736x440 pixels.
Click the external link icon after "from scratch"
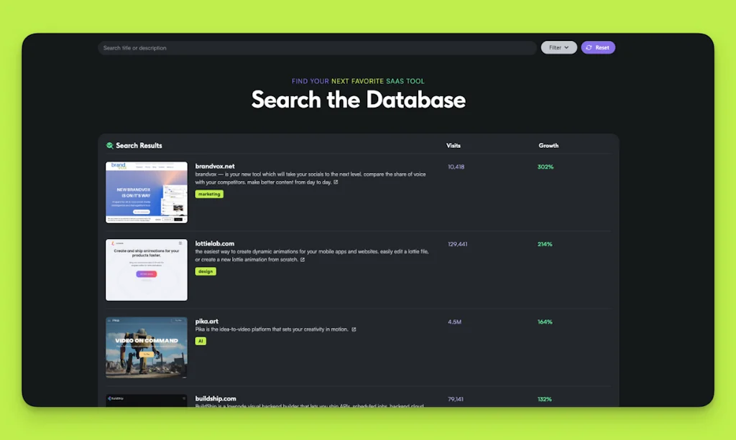pyautogui.click(x=303, y=261)
